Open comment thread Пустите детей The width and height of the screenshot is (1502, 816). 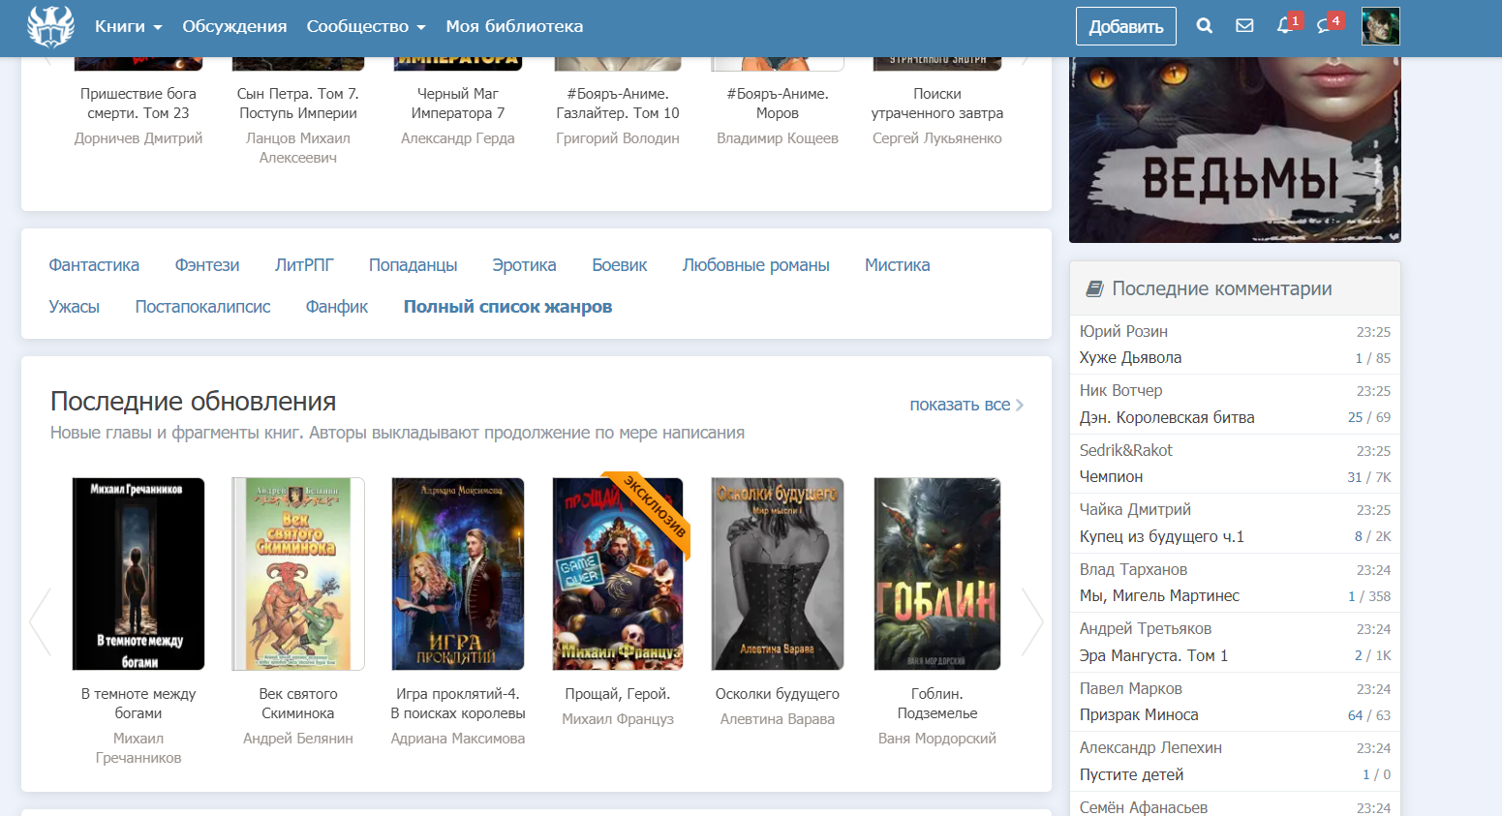1131,775
